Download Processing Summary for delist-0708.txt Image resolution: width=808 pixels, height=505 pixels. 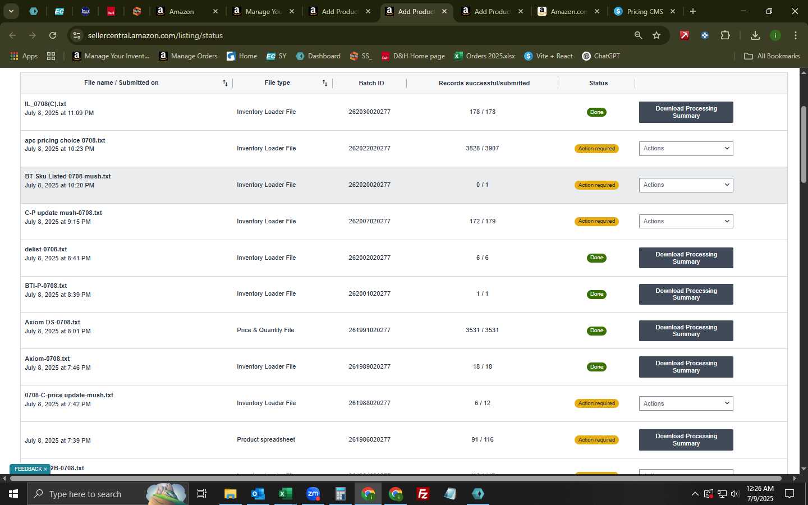[x=686, y=258]
